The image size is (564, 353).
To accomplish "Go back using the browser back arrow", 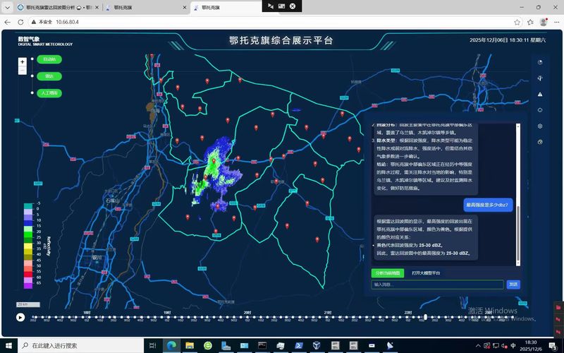I will (x=8, y=22).
